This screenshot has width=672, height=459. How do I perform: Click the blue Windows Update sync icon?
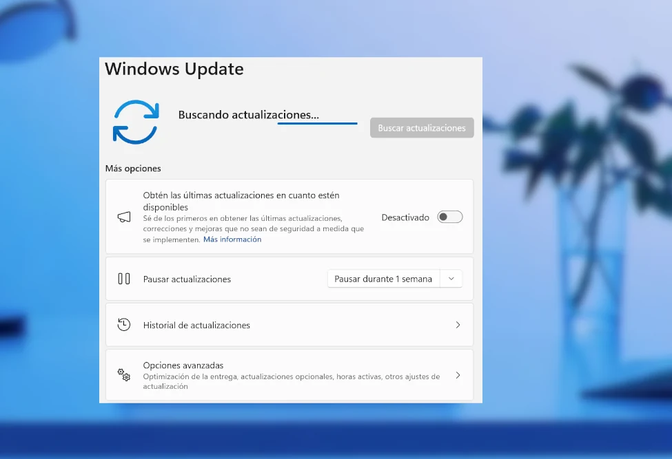tap(135, 121)
